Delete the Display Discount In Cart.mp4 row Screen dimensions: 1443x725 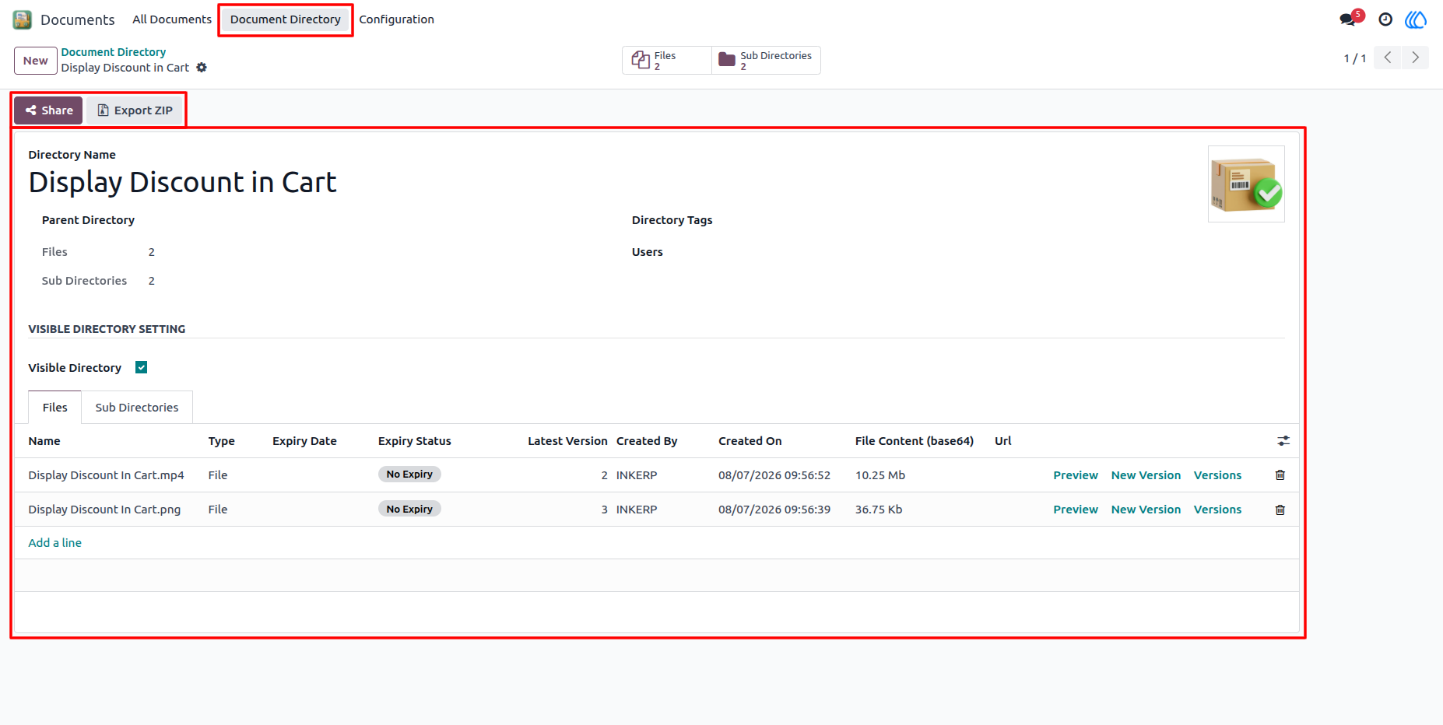pos(1280,475)
